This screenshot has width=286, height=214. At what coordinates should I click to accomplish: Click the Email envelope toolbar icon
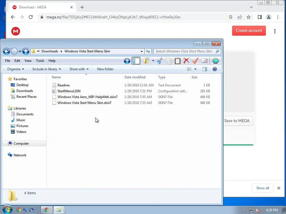pos(204,61)
